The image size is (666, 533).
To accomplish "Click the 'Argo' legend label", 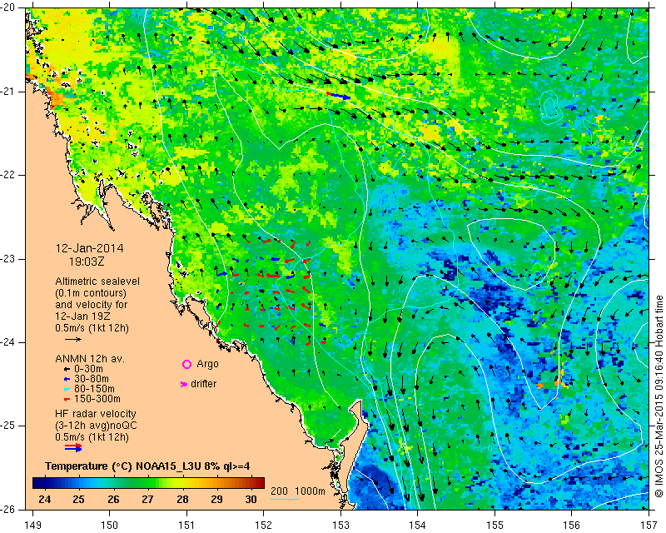I will pyautogui.click(x=207, y=364).
